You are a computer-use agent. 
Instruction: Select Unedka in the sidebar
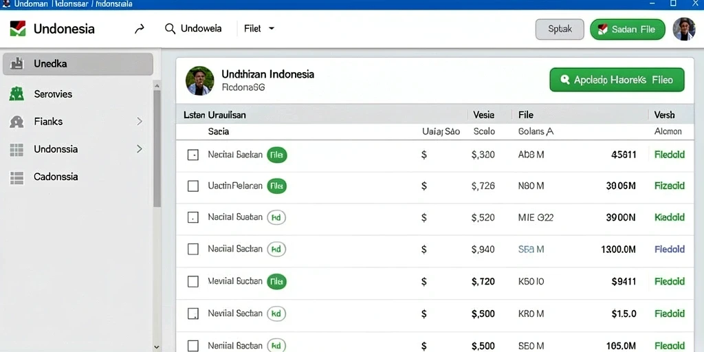click(78, 64)
